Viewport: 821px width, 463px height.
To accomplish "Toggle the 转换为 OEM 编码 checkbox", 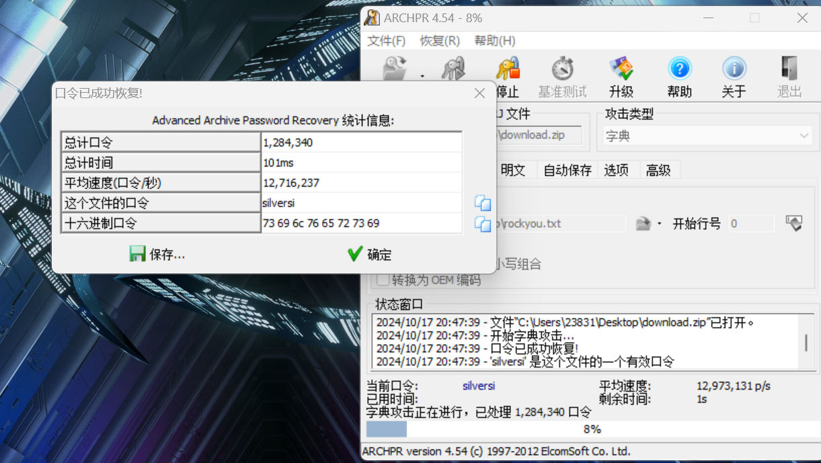I will pos(383,280).
